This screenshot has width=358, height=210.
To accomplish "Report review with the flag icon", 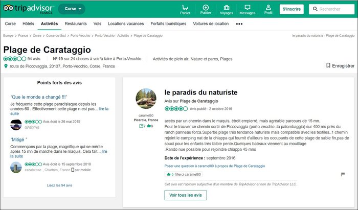I will coord(343,174).
